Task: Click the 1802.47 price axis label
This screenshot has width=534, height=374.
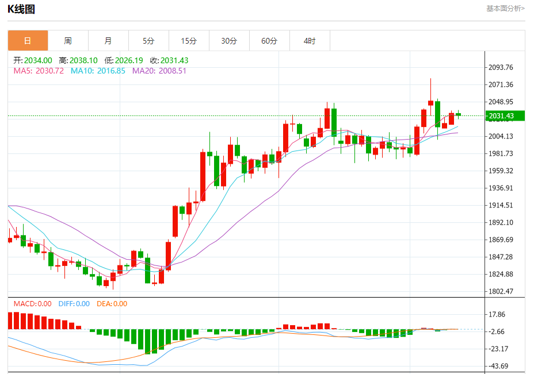Action: tap(501, 291)
